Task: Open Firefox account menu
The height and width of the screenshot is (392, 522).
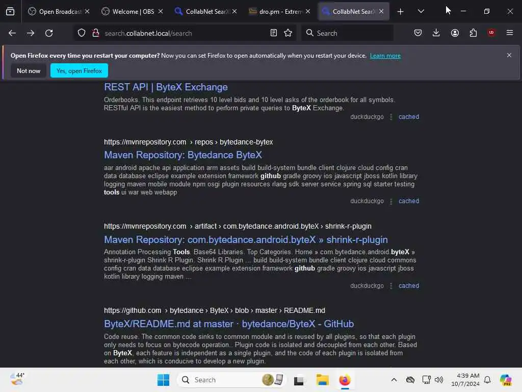Action: (455, 33)
